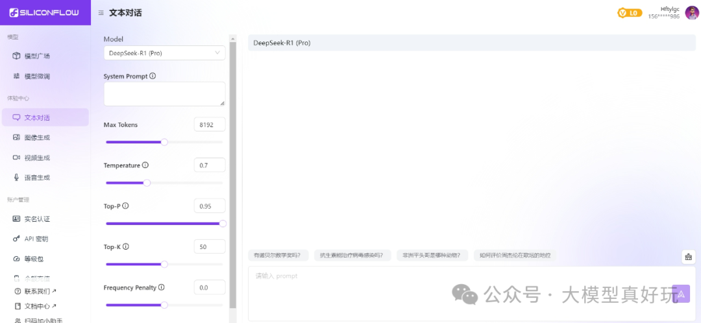
Task: Click the Frequency Penalty slider handle
Action: (x=164, y=305)
